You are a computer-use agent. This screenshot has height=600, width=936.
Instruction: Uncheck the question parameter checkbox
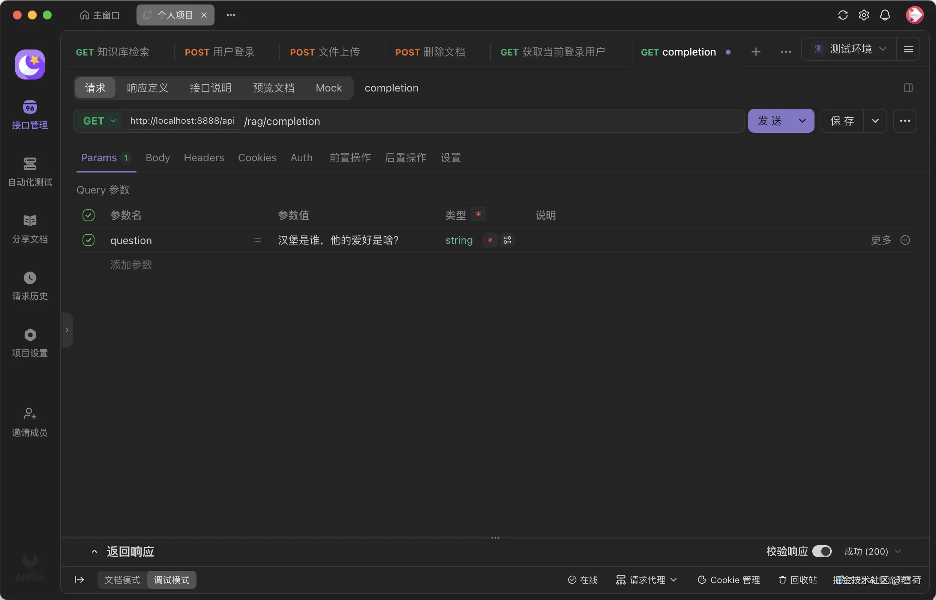[x=88, y=240]
